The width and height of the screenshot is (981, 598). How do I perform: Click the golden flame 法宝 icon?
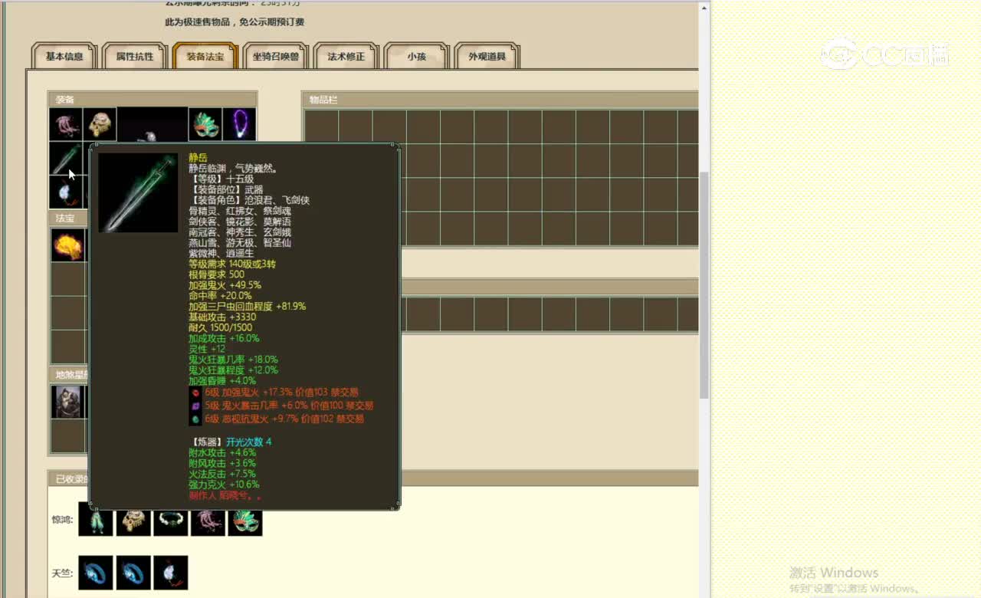click(x=67, y=245)
